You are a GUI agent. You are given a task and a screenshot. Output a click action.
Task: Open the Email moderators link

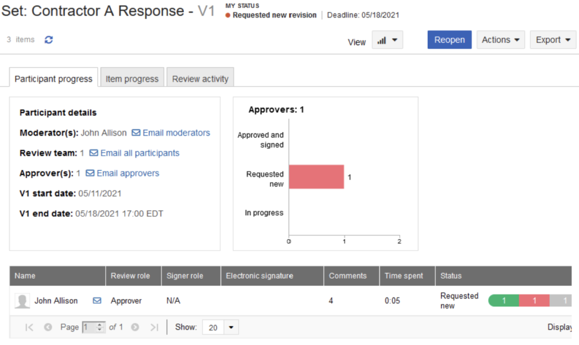coord(176,133)
